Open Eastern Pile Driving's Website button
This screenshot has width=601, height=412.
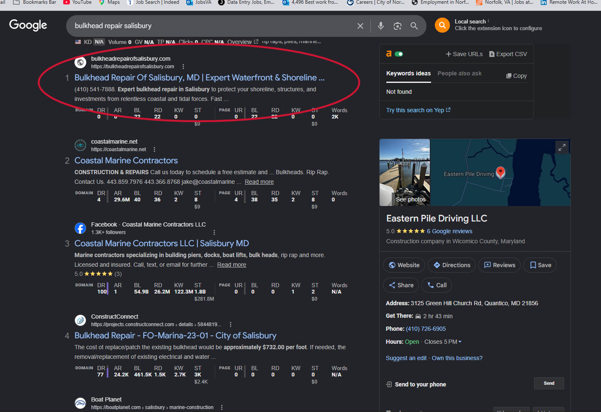404,265
